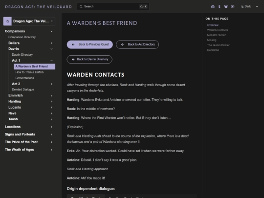Expand the Neve chevron
This screenshot has width=264, height=198.
point(51,113)
